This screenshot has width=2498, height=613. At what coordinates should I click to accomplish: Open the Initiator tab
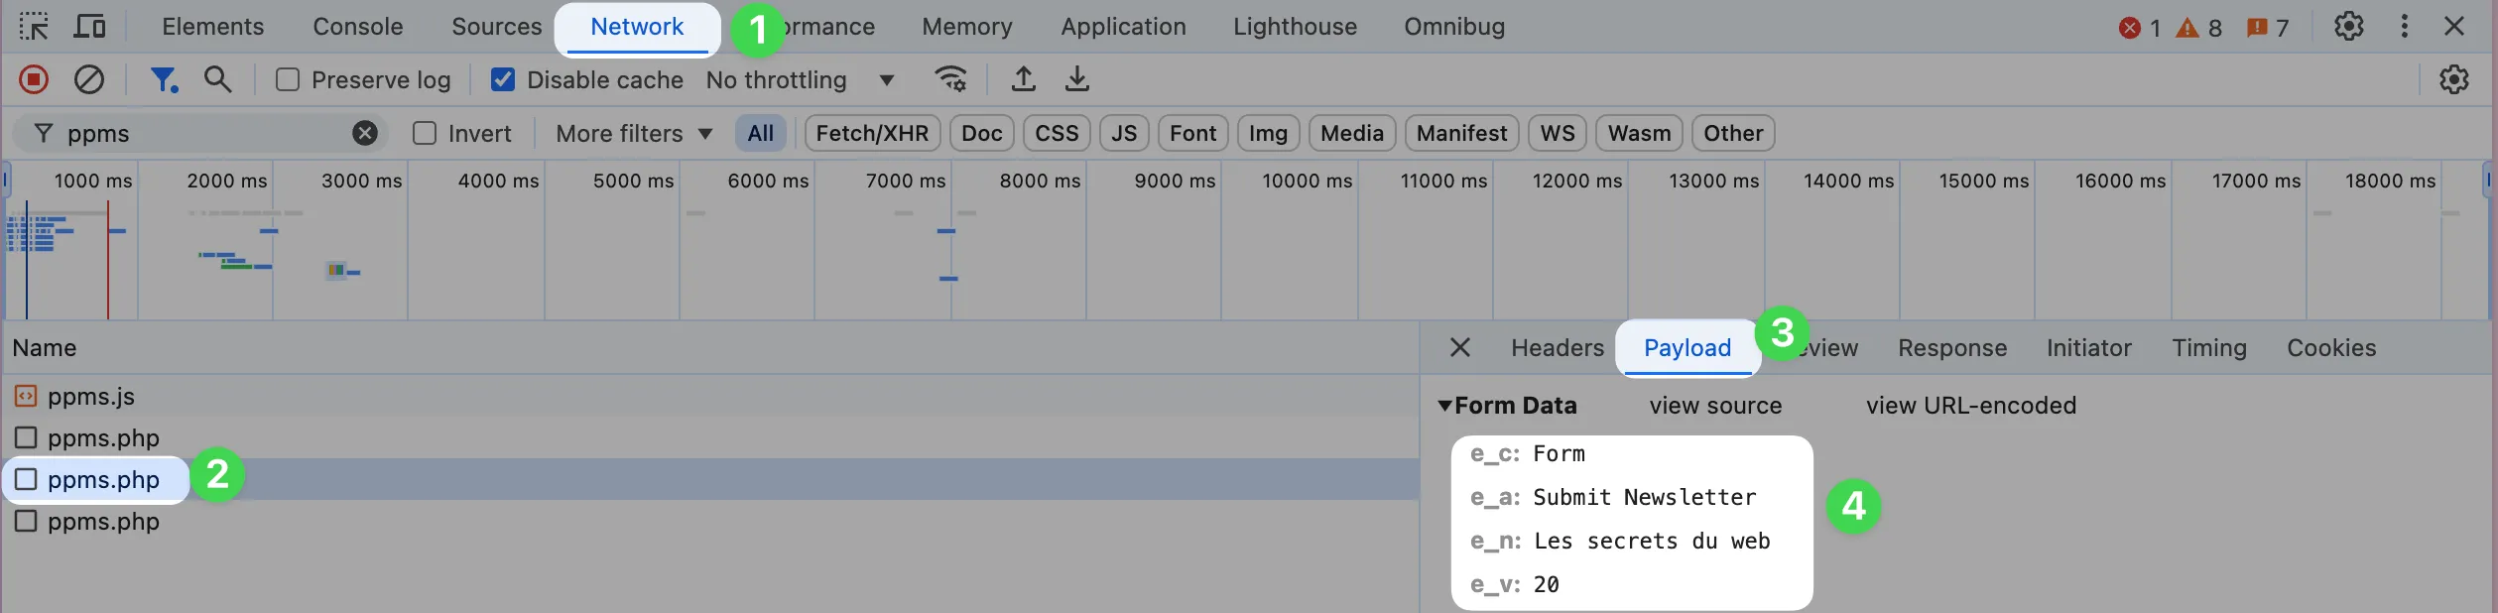[2089, 348]
